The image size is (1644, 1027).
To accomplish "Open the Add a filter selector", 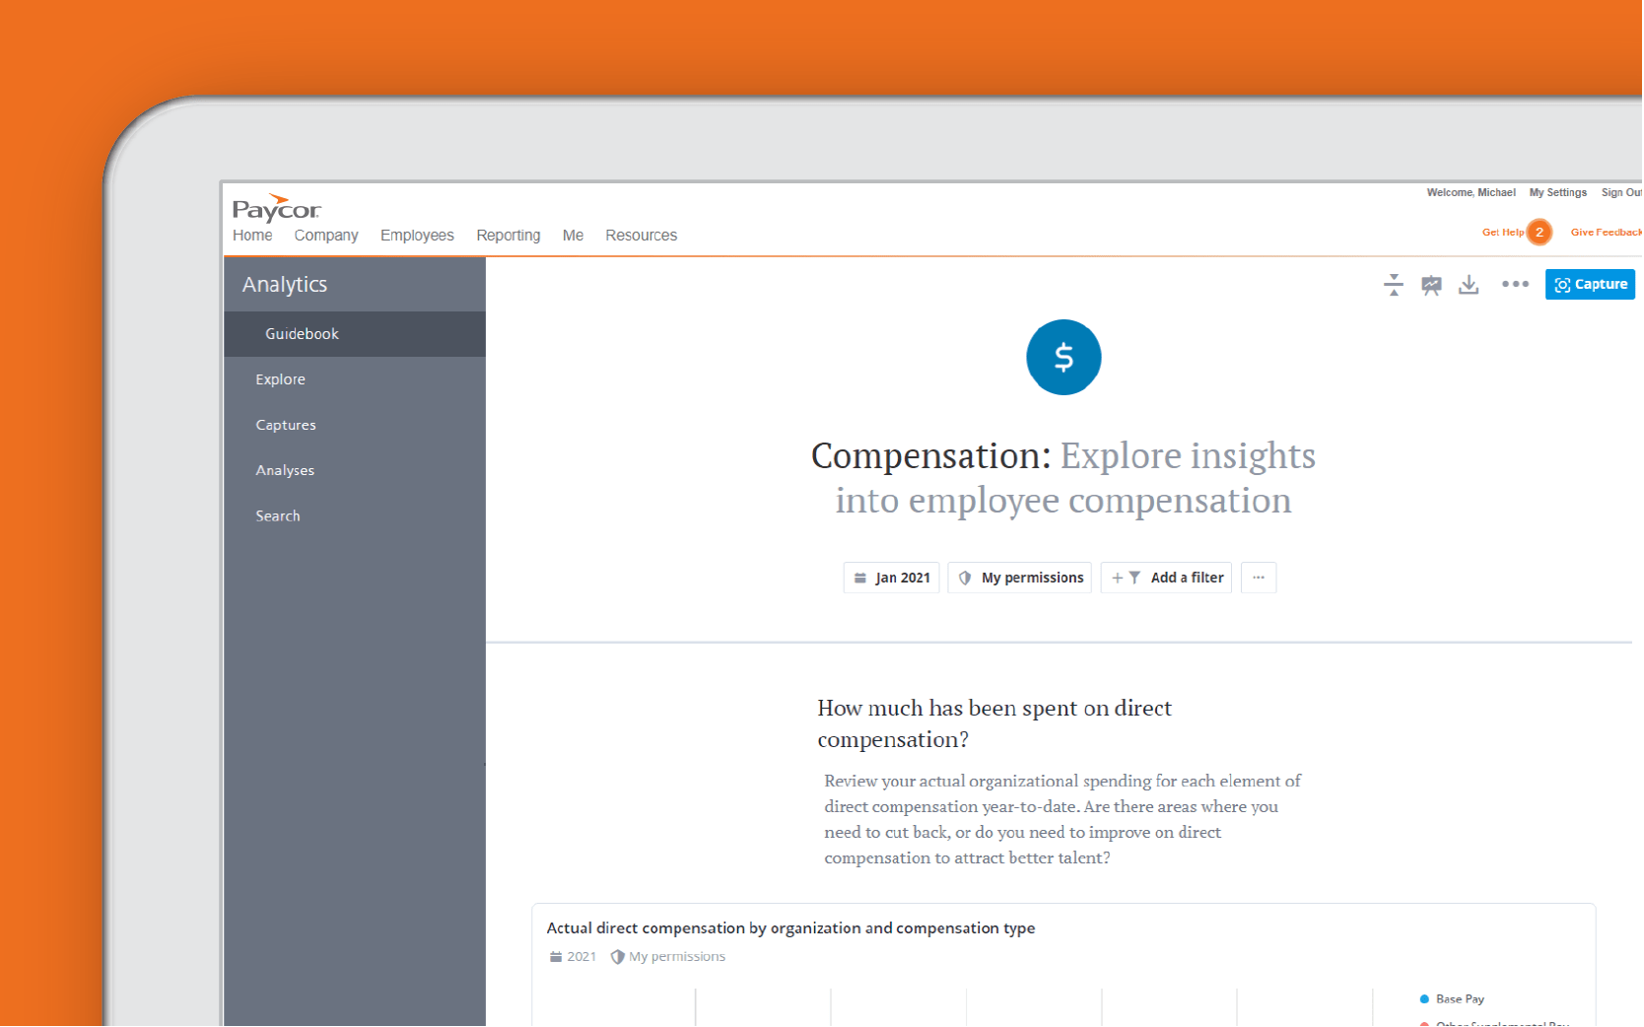I will (x=1166, y=578).
